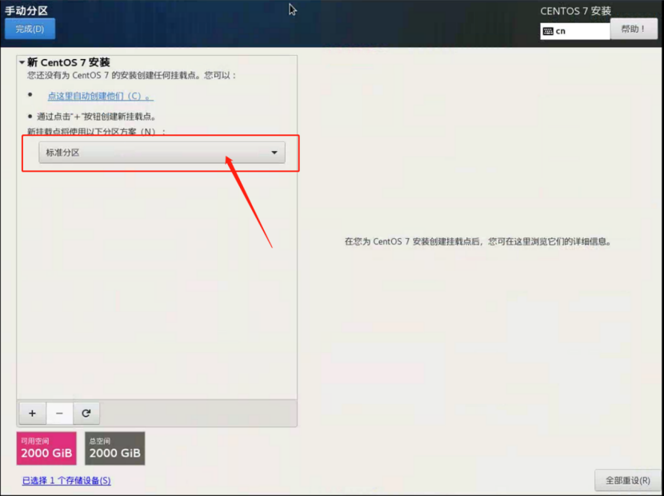Click the 您还没有为 CentOS 7 description text

[x=132, y=75]
